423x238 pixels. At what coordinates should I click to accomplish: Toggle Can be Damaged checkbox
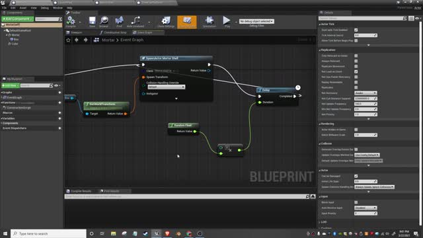click(x=356, y=177)
